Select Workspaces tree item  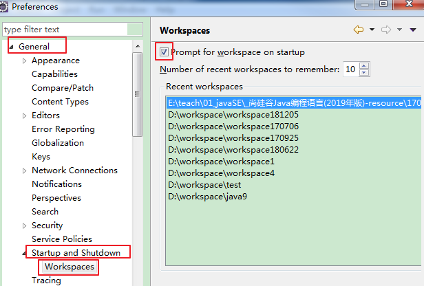click(x=70, y=267)
